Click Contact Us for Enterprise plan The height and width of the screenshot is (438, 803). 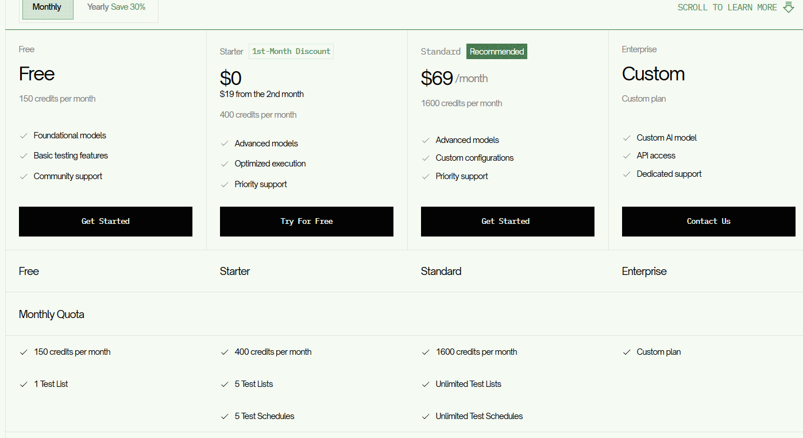pos(708,221)
